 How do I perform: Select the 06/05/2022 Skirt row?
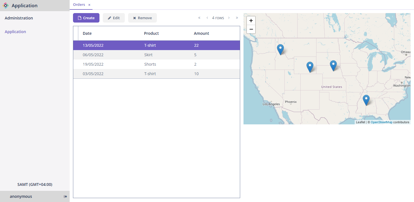156,55
